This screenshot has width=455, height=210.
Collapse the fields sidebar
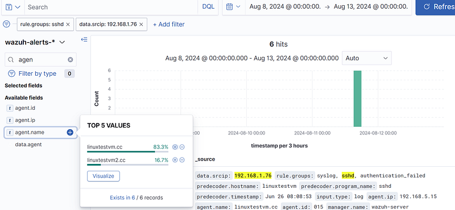tap(84, 39)
